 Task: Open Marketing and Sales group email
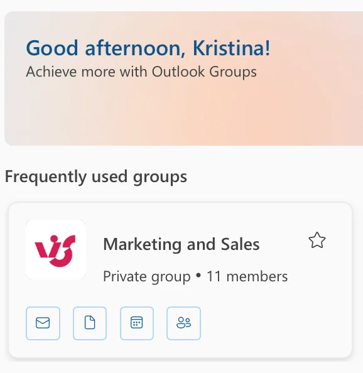[43, 323]
